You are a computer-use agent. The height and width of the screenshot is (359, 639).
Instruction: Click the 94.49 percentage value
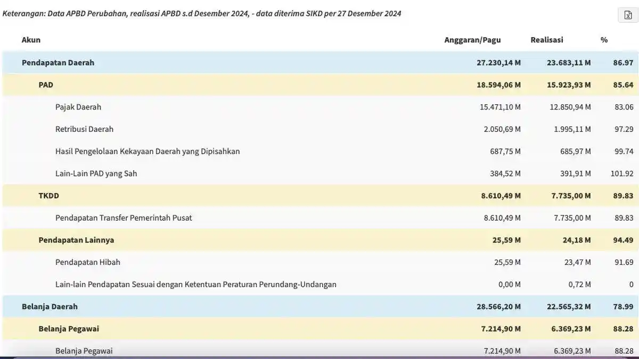pos(623,240)
